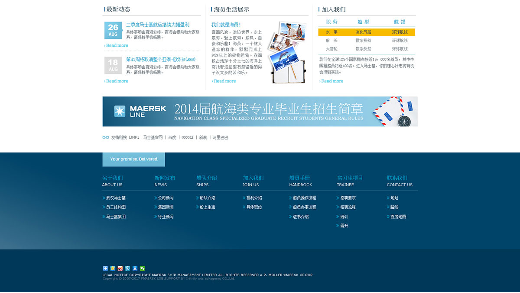Share to QZone via yellow star icon
Image resolution: width=520 pixels, height=293 pixels.
coord(113,268)
